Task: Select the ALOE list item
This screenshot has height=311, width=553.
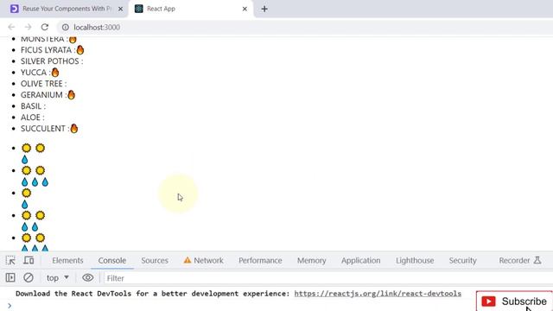Action: 33,117
